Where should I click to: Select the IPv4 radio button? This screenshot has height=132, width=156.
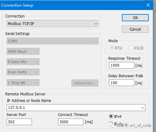[x=111, y=116]
